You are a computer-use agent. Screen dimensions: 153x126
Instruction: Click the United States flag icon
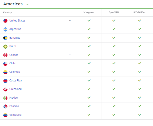click(5, 21)
